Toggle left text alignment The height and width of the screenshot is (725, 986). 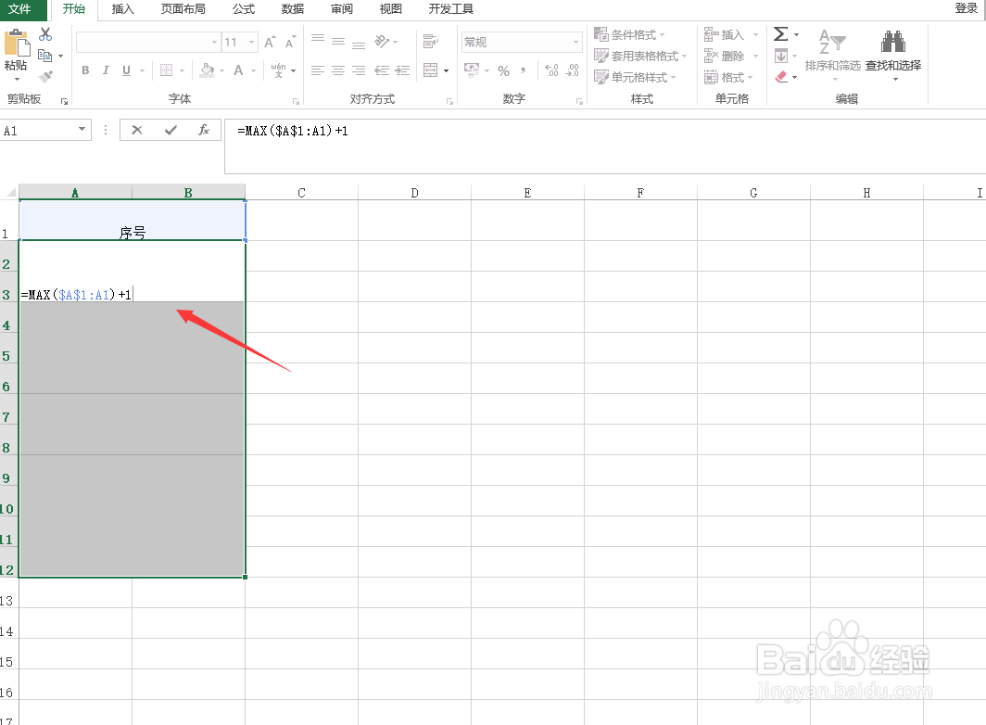(x=318, y=70)
